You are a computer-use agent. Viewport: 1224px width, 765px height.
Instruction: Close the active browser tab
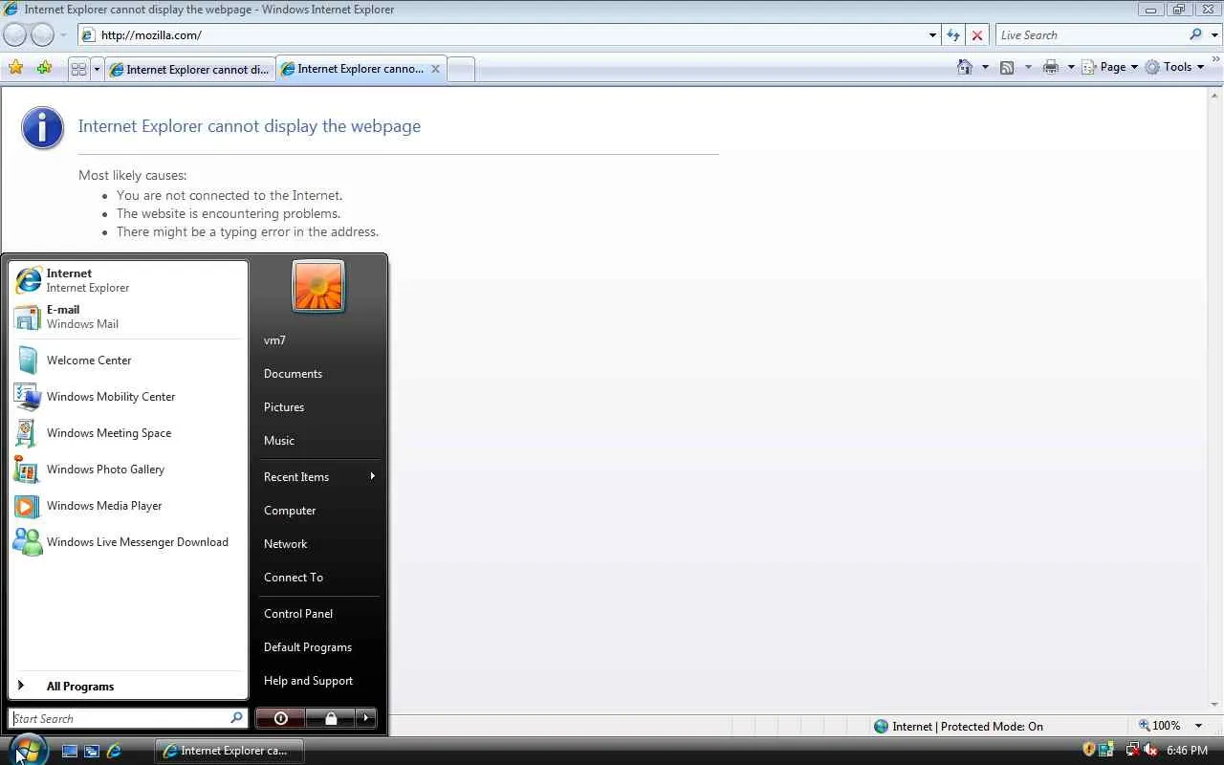point(435,69)
